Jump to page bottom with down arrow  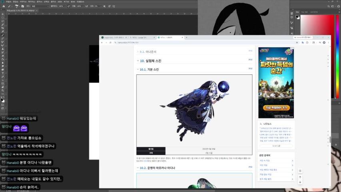300,182
